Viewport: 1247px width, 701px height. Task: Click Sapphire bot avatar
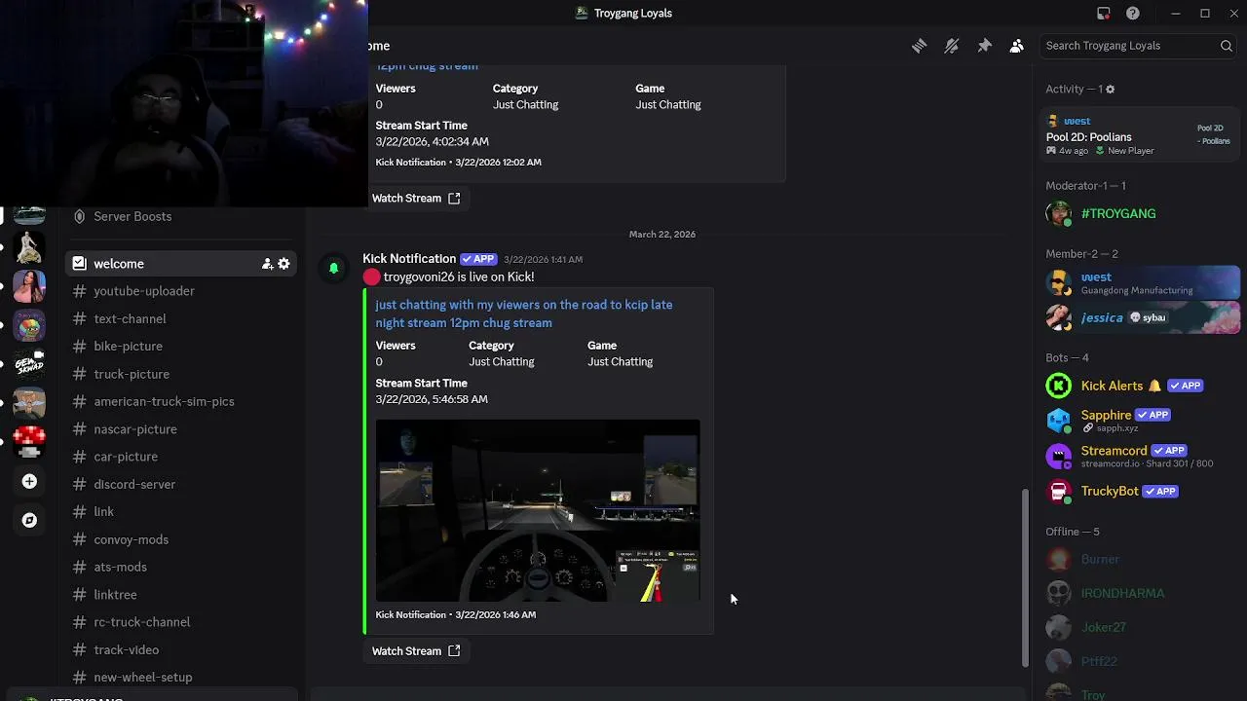[x=1059, y=420]
